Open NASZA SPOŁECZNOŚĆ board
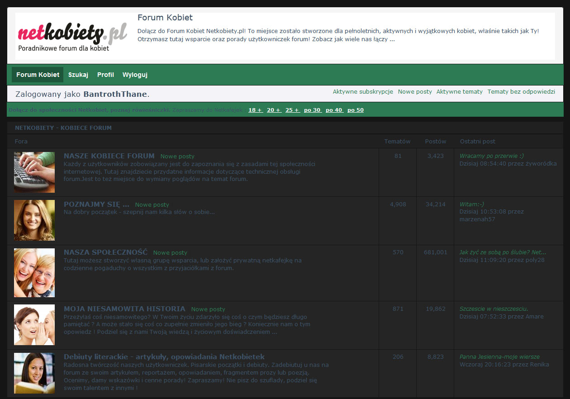The height and width of the screenshot is (399, 570). click(x=105, y=252)
